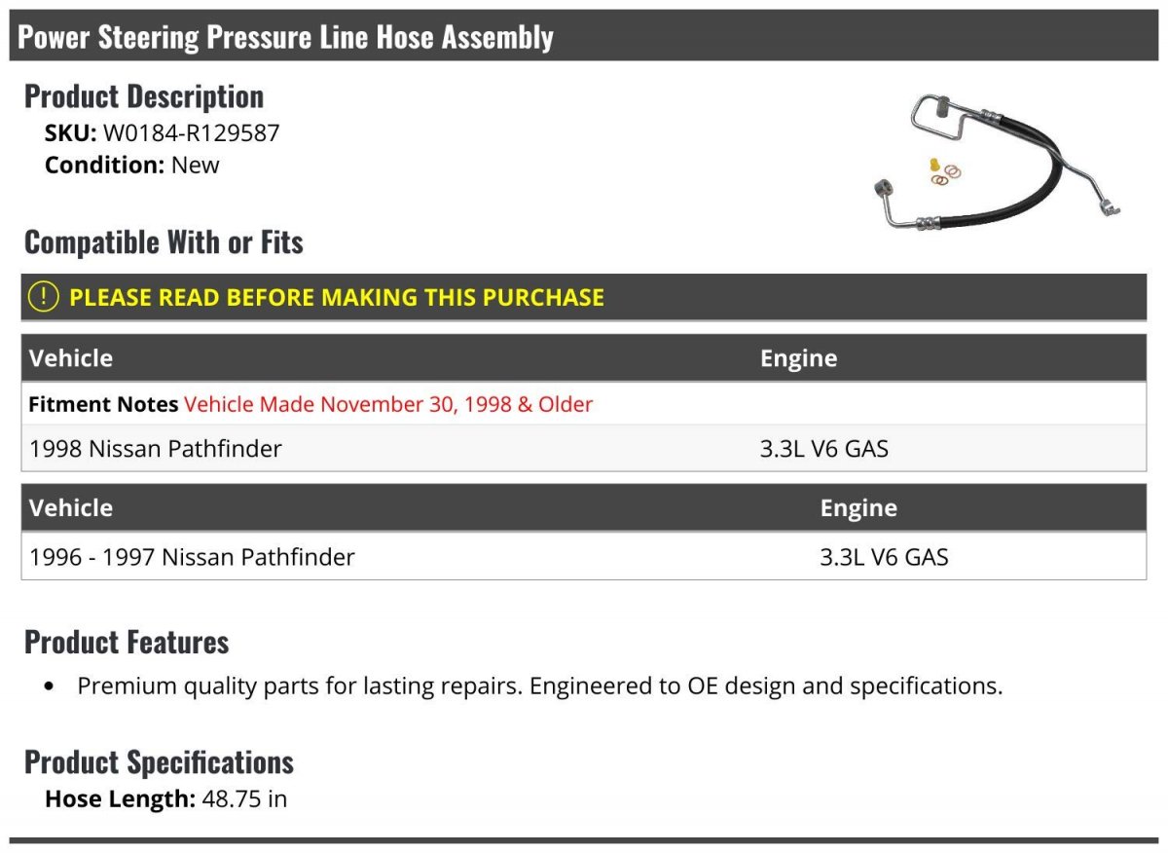This screenshot has width=1168, height=853.
Task: Click the Product Specifications heading
Action: pyautogui.click(x=159, y=761)
